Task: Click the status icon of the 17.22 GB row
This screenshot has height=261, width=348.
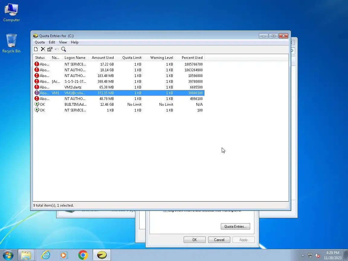Action: click(x=37, y=64)
